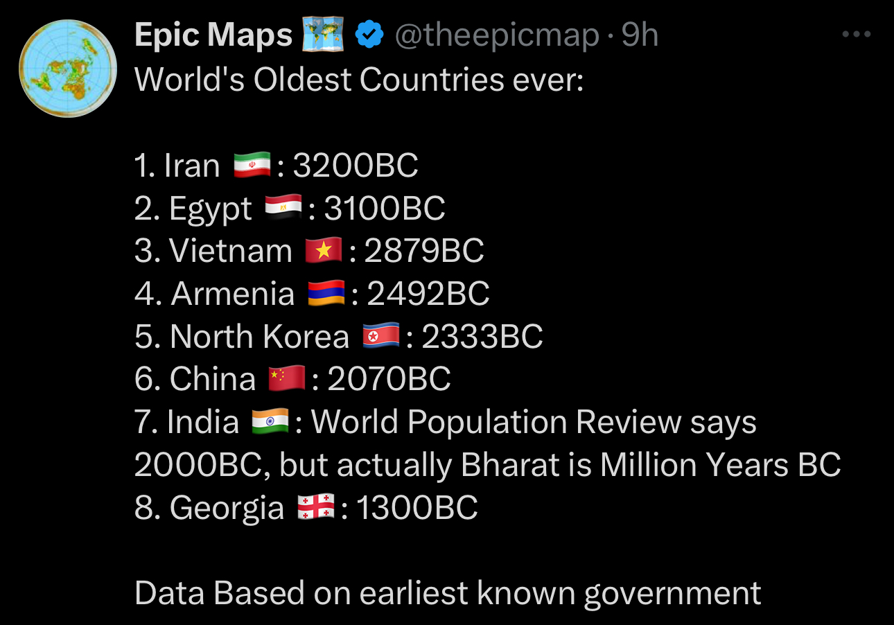Image resolution: width=894 pixels, height=625 pixels.
Task: Click the China flag emoji
Action: pos(286,380)
